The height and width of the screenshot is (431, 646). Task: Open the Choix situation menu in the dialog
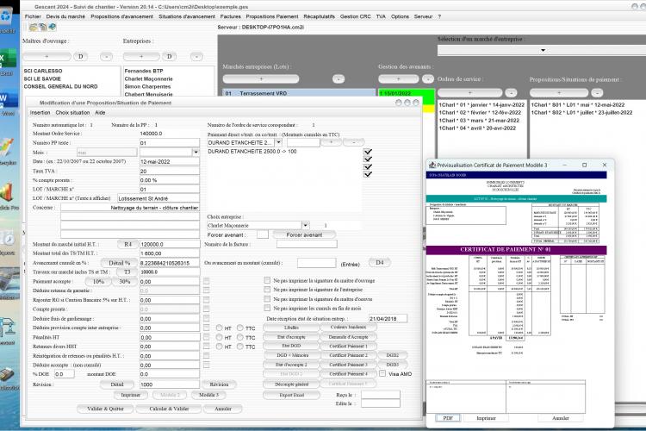72,113
